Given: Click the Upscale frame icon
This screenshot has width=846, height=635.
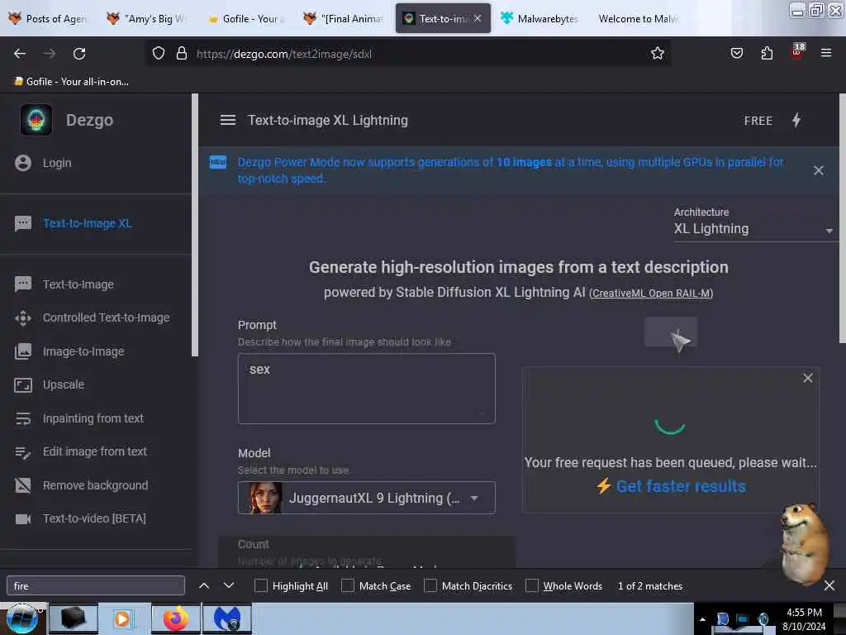Looking at the screenshot, I should [23, 385].
